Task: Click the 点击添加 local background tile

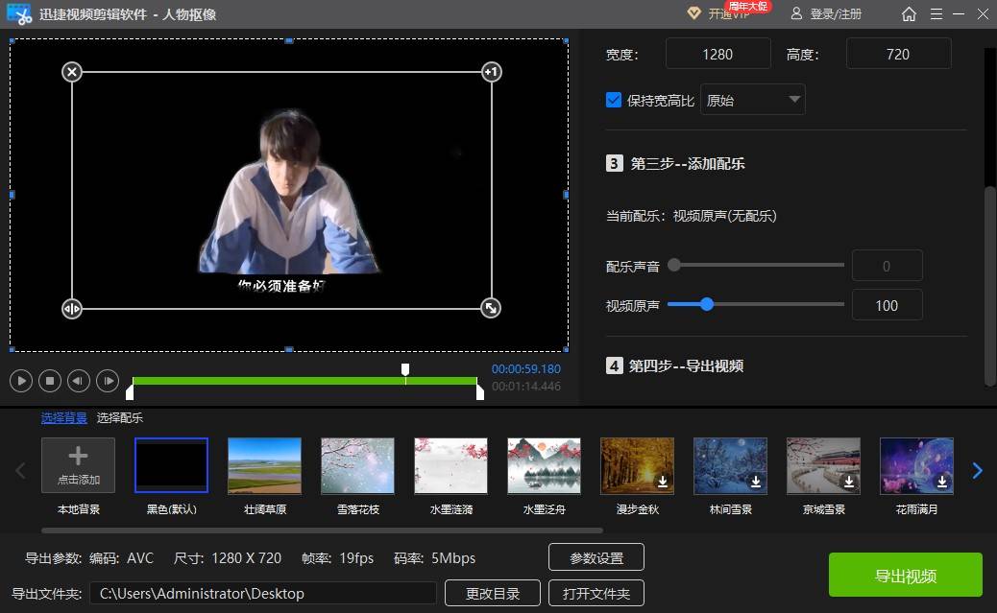Action: [x=78, y=465]
